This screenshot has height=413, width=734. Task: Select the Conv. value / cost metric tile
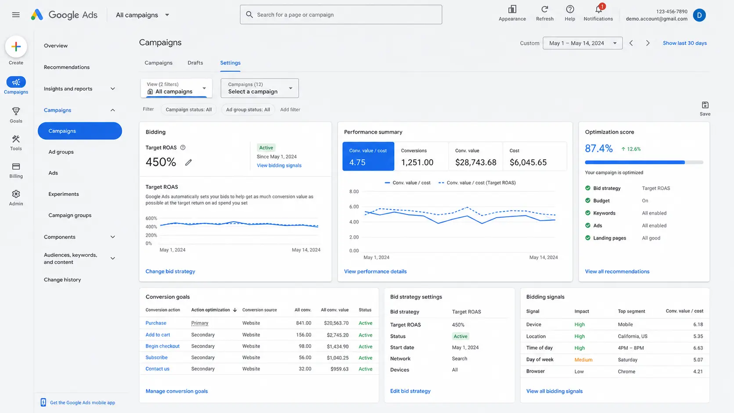pyautogui.click(x=368, y=156)
